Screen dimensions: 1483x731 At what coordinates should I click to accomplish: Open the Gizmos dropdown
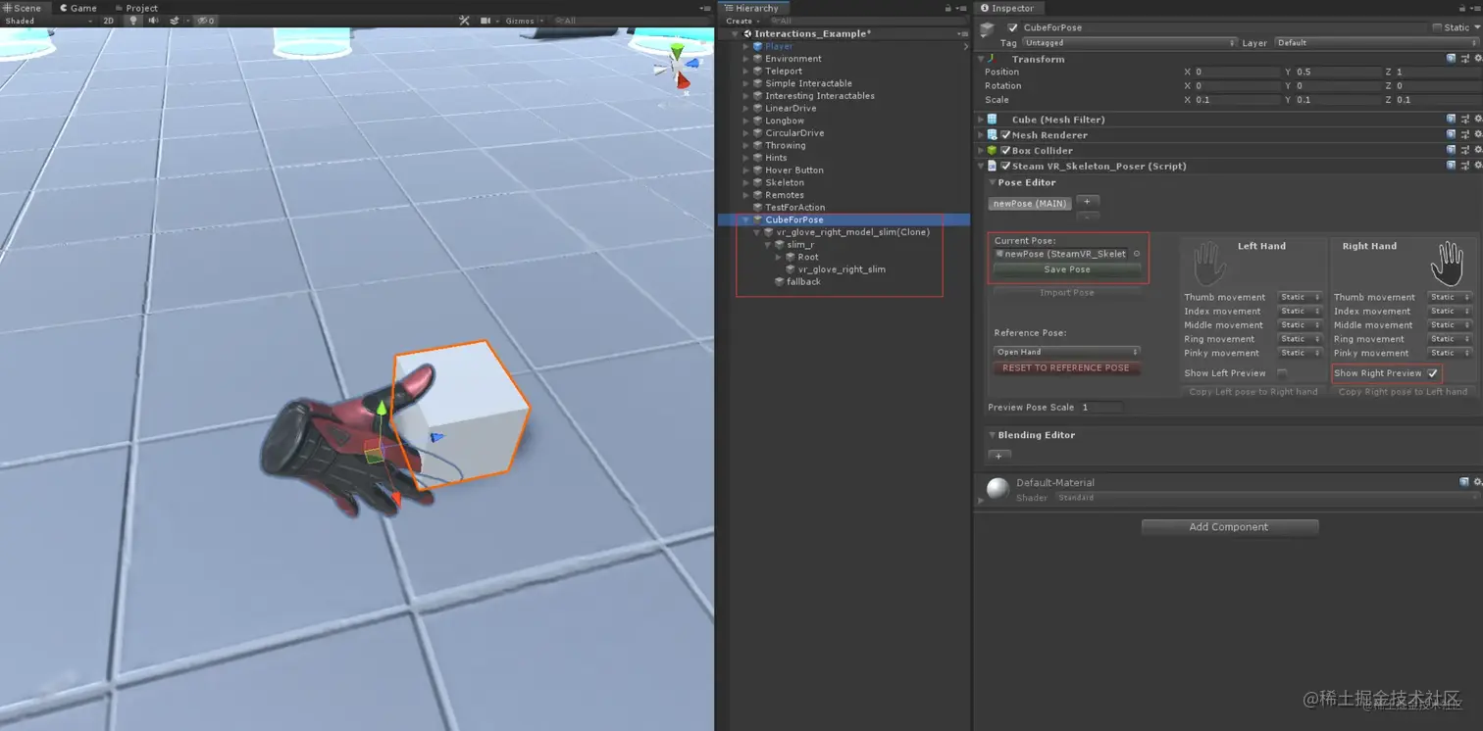point(524,21)
